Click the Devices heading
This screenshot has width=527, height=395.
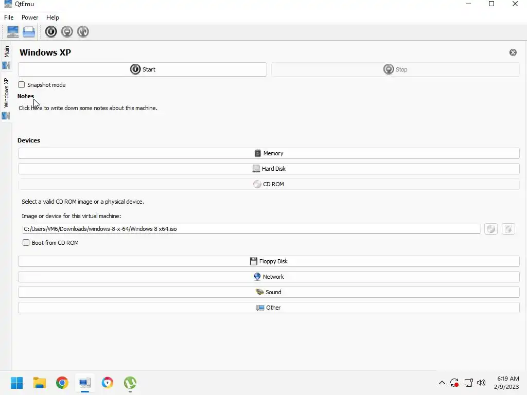point(29,140)
